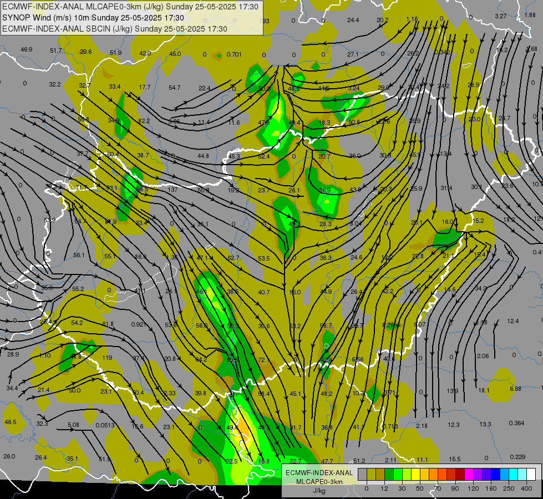Viewport: 543px width, 499px height.
Task: Click the map value 0.364
Action: (x=517, y=423)
